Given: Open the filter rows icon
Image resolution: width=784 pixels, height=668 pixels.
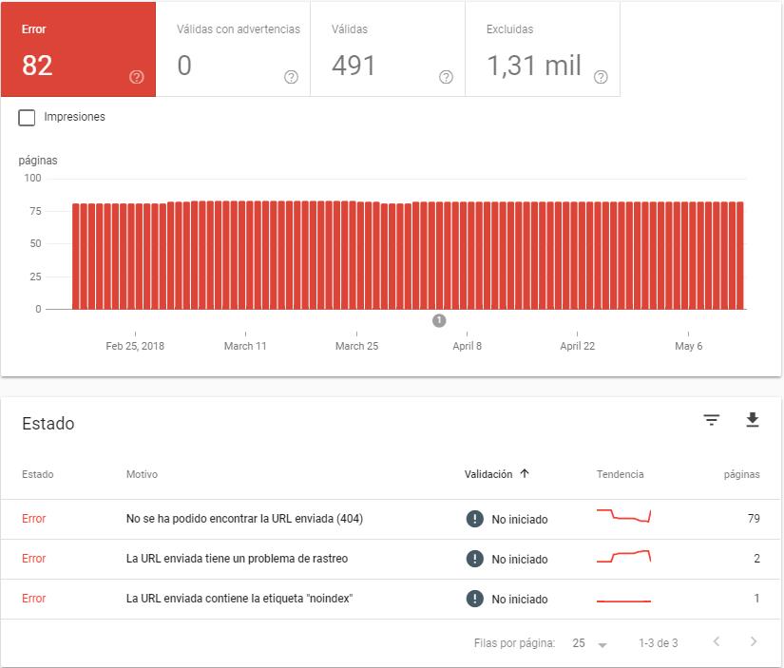Looking at the screenshot, I should click(712, 420).
